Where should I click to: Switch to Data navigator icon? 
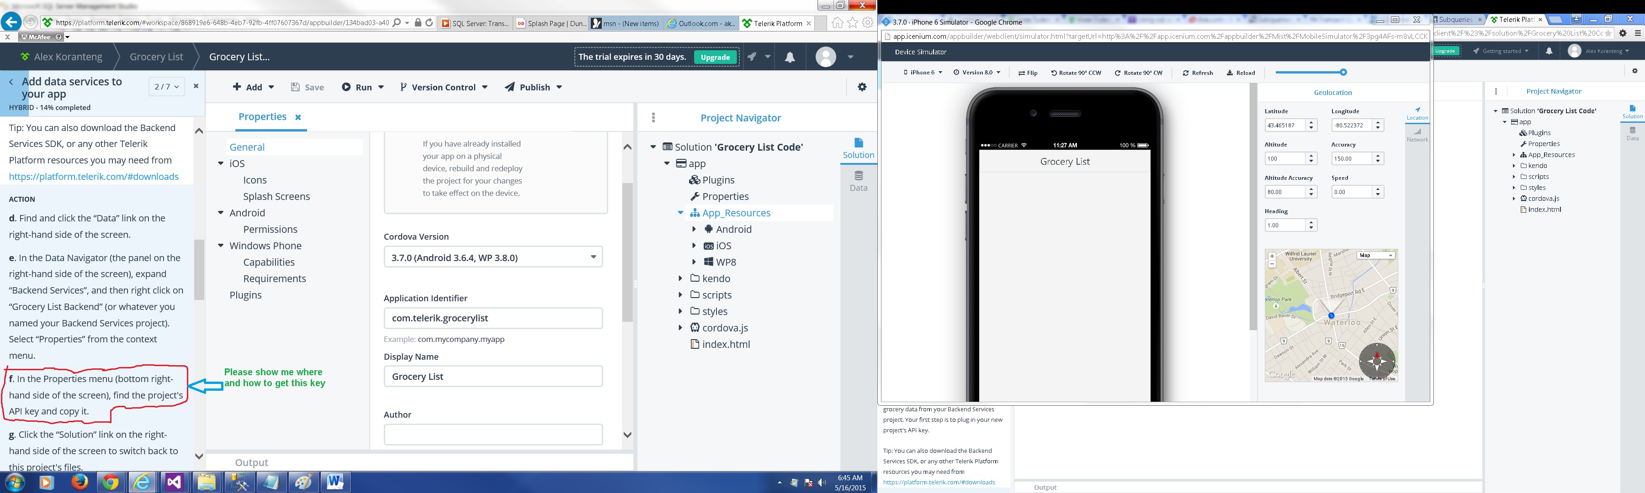coord(858,180)
